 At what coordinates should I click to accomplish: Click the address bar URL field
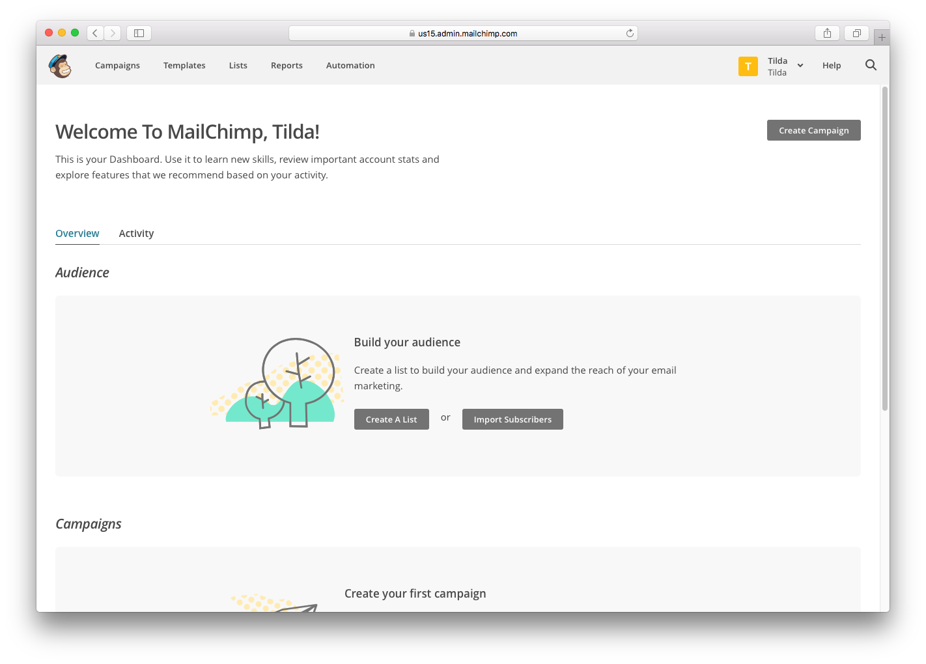[x=463, y=33]
